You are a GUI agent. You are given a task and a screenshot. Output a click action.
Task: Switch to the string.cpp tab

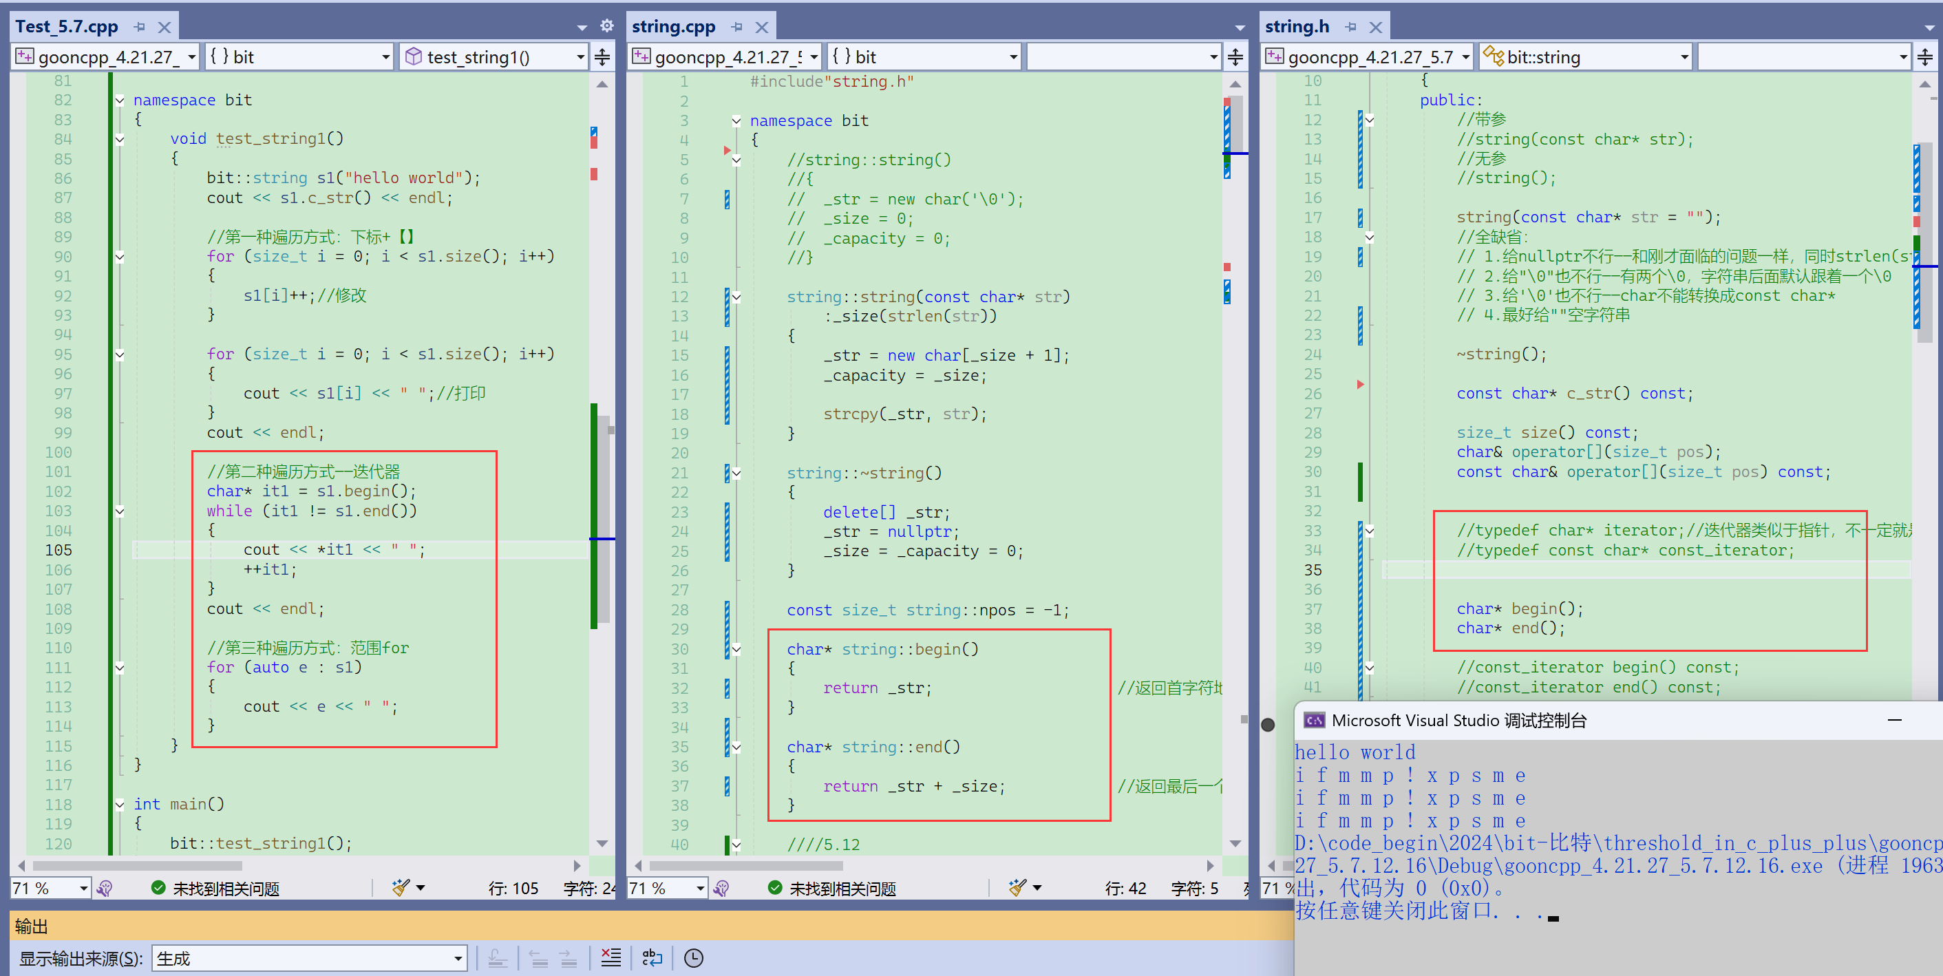(673, 27)
